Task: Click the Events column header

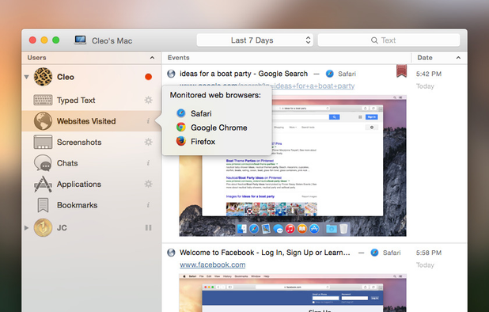Action: pyautogui.click(x=286, y=58)
